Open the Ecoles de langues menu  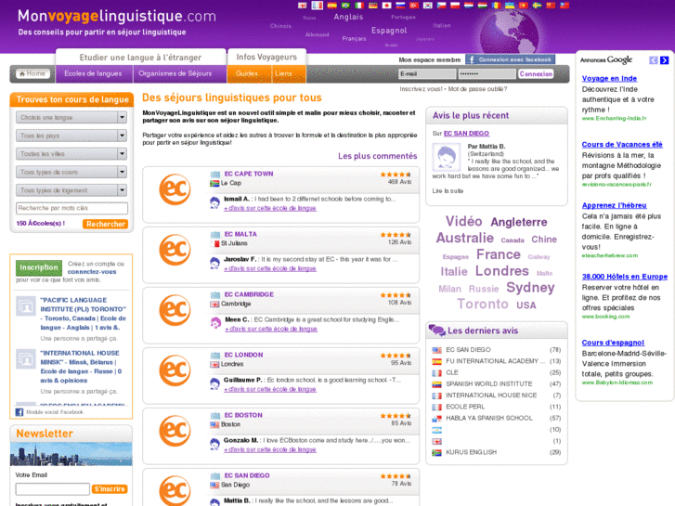coord(93,73)
